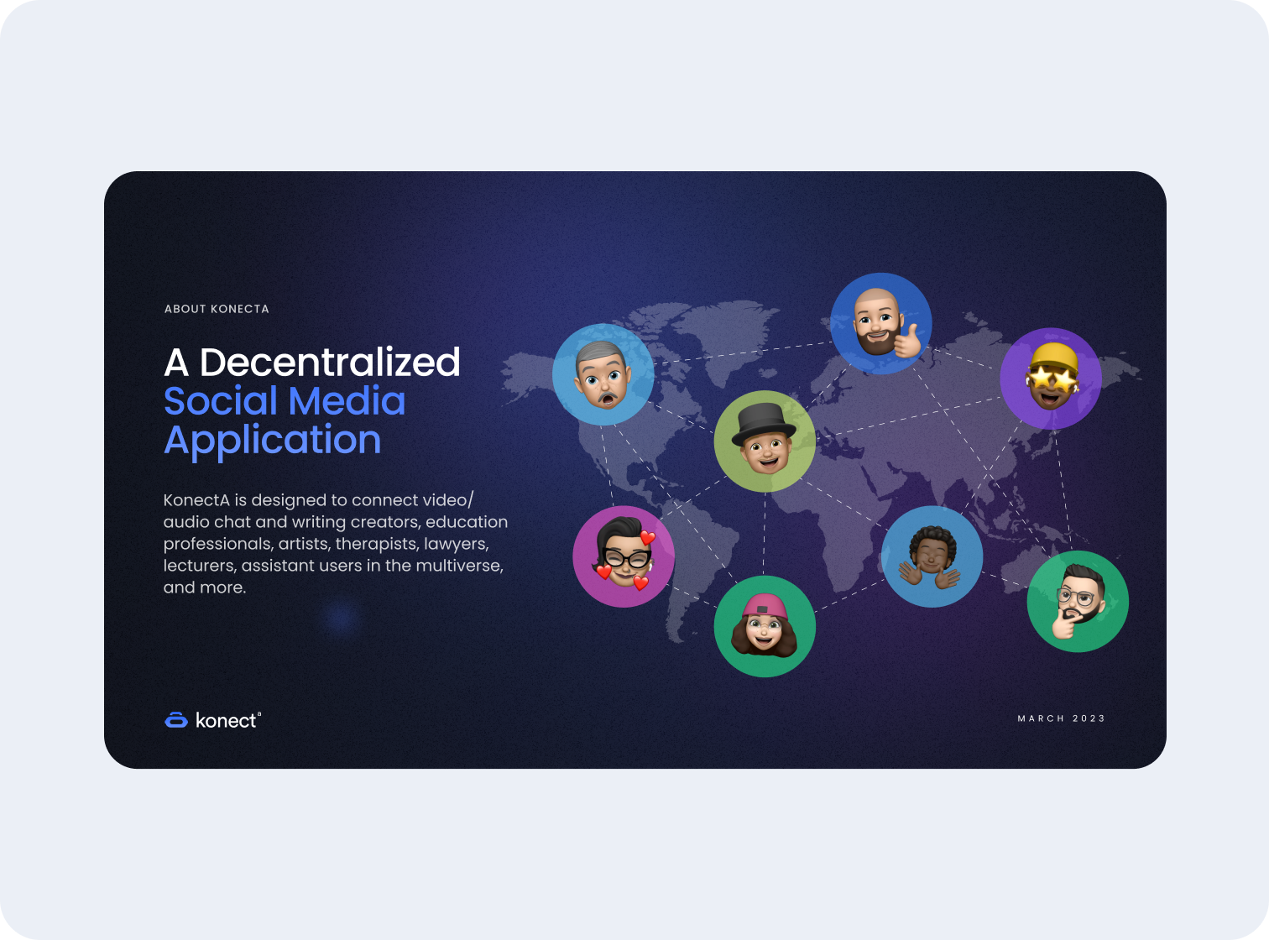Click the konect logo icon
Image resolution: width=1269 pixels, height=940 pixels.
coord(175,720)
